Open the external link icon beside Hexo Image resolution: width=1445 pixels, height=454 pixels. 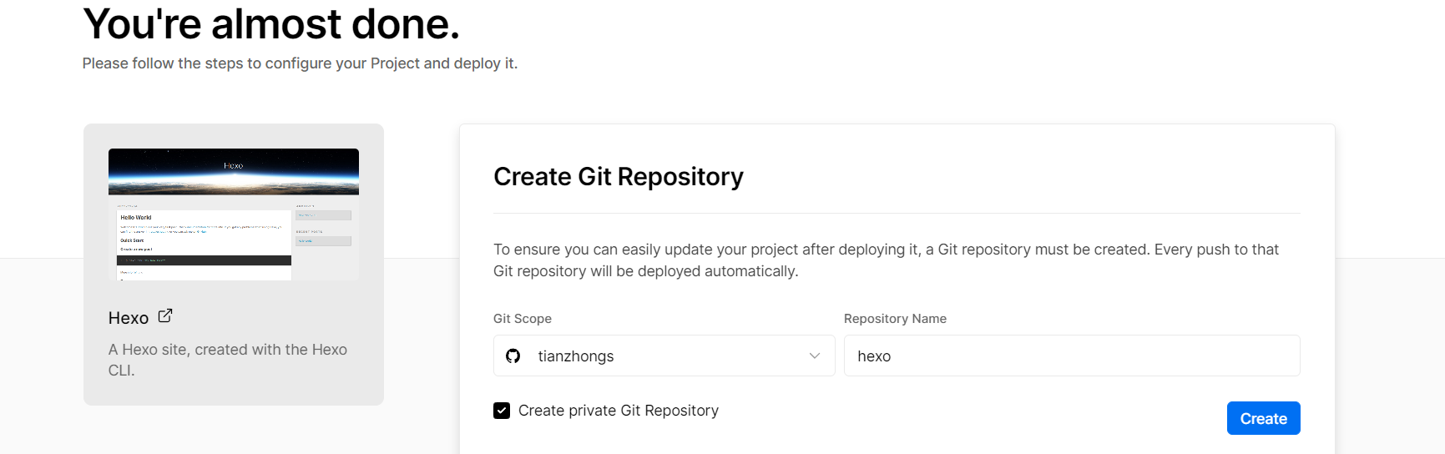165,315
